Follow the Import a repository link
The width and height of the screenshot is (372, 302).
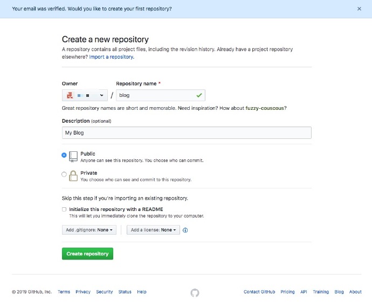coord(112,57)
